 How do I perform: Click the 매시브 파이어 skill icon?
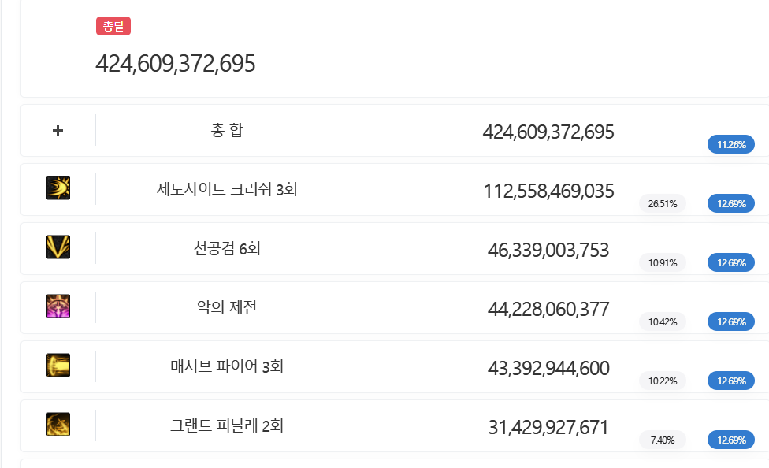pyautogui.click(x=58, y=366)
